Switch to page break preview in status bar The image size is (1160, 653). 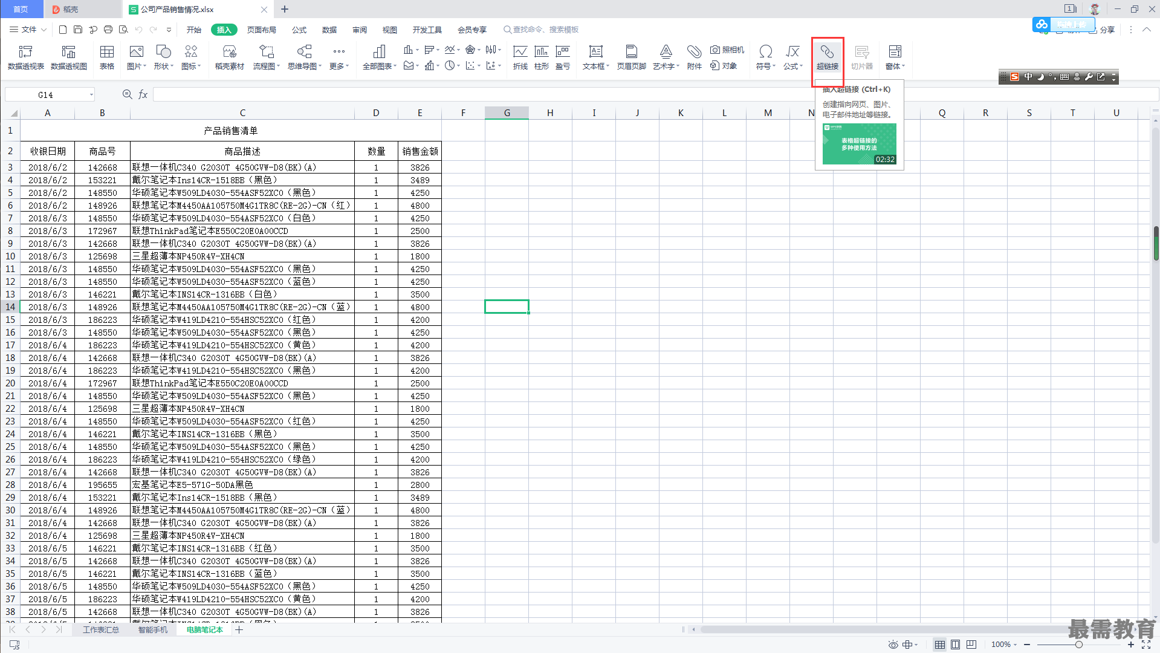[971, 645]
